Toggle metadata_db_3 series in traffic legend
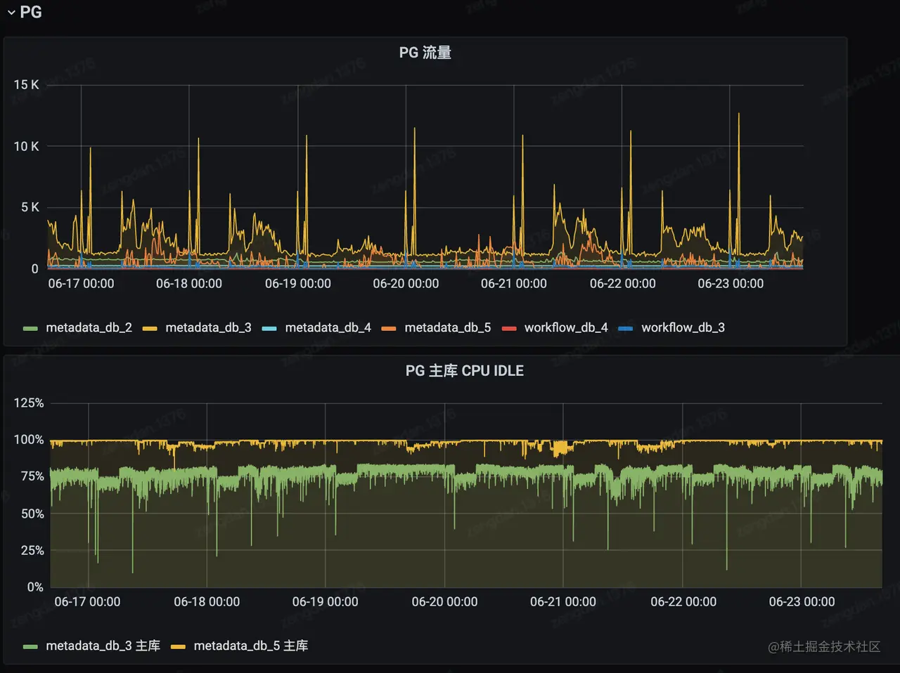The image size is (900, 673). pyautogui.click(x=208, y=327)
